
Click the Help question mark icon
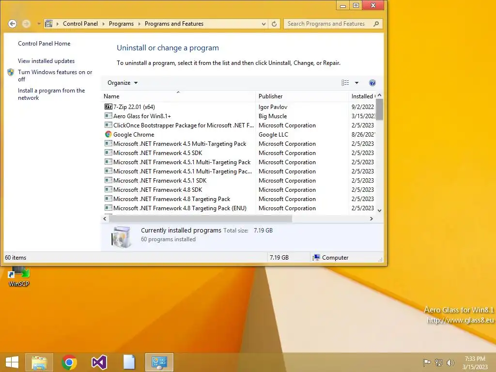pos(372,83)
